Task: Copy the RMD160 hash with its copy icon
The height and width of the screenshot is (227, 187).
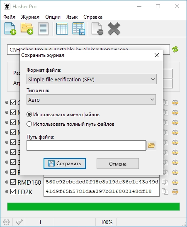Action: point(165,182)
